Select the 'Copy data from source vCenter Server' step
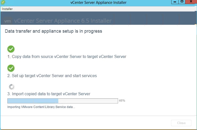The width and height of the screenshot is (197, 130). [x=67, y=57]
